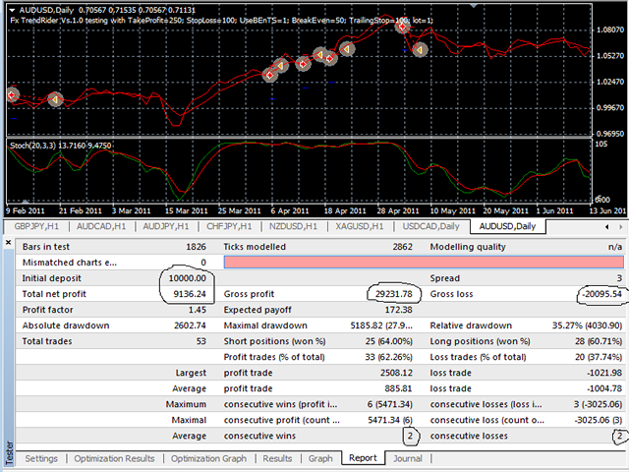Click the Short positions value 25 (64.00%)
This screenshot has width=629, height=472.
click(388, 341)
